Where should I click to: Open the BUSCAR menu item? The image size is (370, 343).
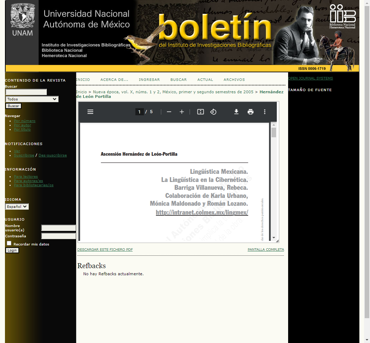(x=179, y=79)
